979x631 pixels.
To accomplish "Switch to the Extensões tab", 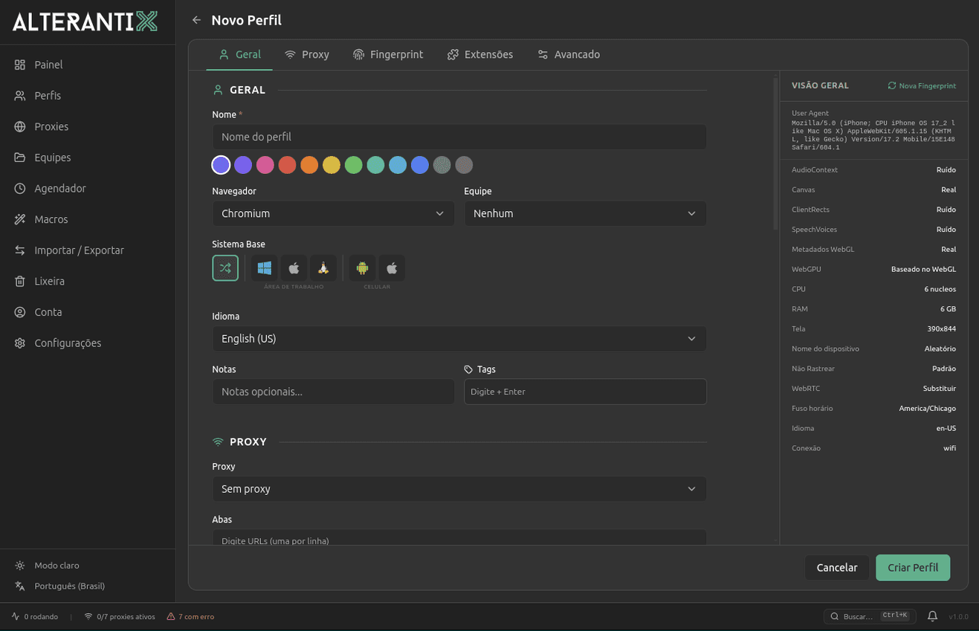I will (480, 55).
